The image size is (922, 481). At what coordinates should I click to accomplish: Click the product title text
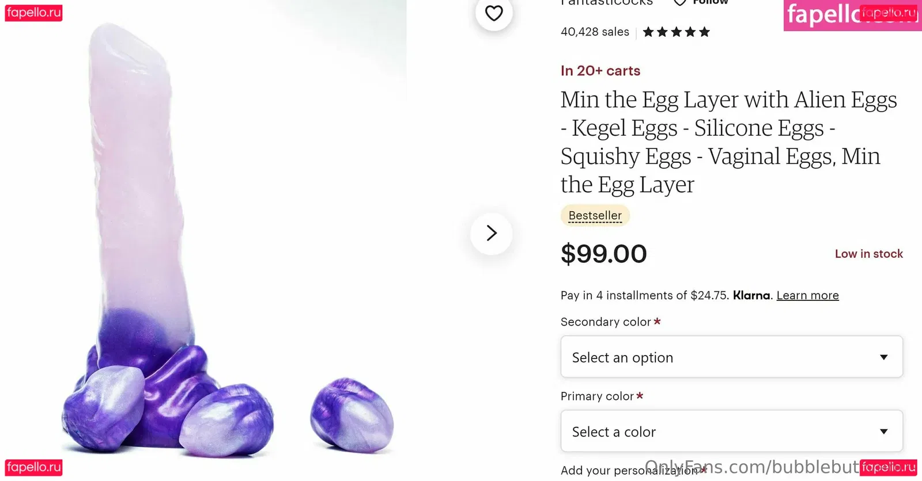click(x=728, y=142)
